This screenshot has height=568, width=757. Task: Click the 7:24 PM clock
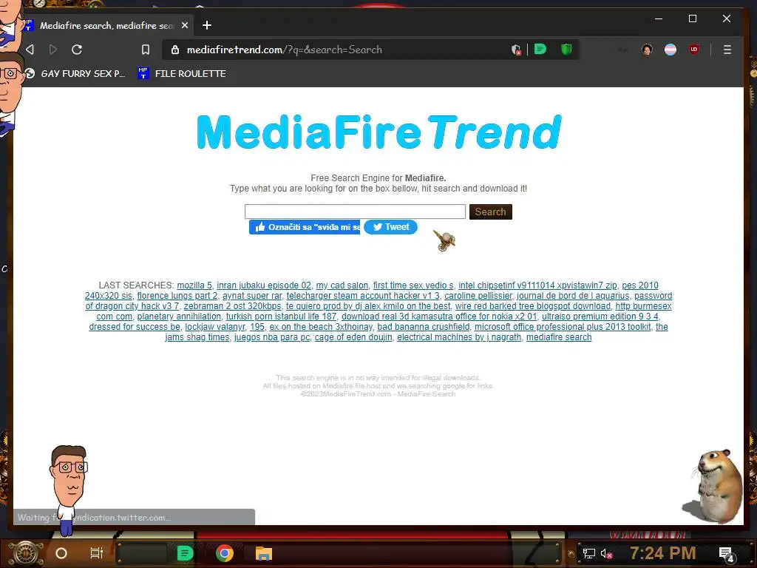pos(663,553)
